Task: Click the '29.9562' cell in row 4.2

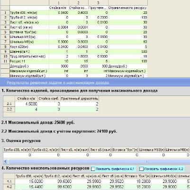Action: (x=113, y=187)
